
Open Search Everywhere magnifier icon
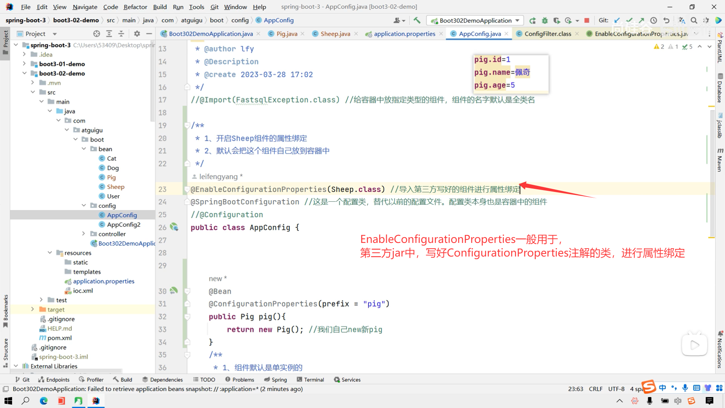(694, 20)
